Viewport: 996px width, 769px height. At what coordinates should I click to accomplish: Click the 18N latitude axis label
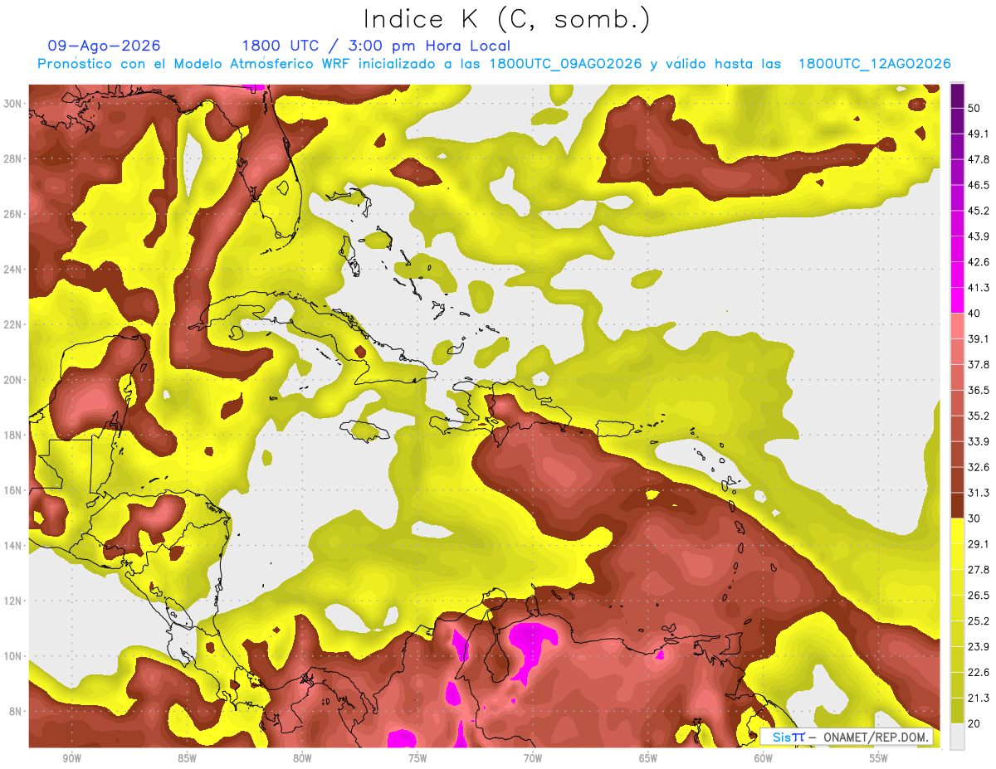coord(14,436)
